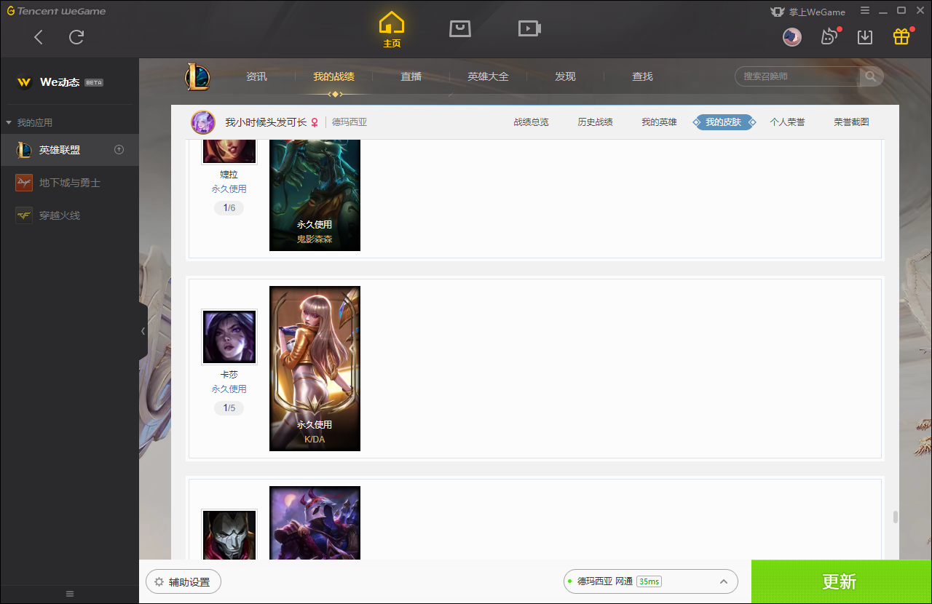Open the store shopping bag icon

click(x=460, y=28)
